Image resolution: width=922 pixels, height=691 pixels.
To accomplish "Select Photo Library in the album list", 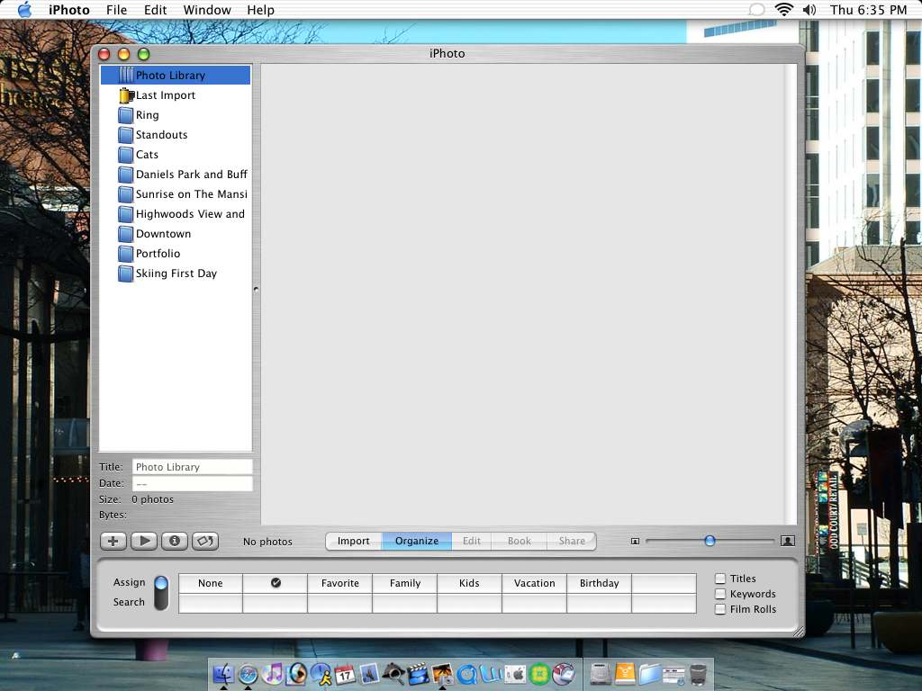I will (176, 76).
